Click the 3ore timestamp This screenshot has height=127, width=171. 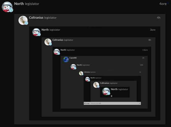(152, 30)
